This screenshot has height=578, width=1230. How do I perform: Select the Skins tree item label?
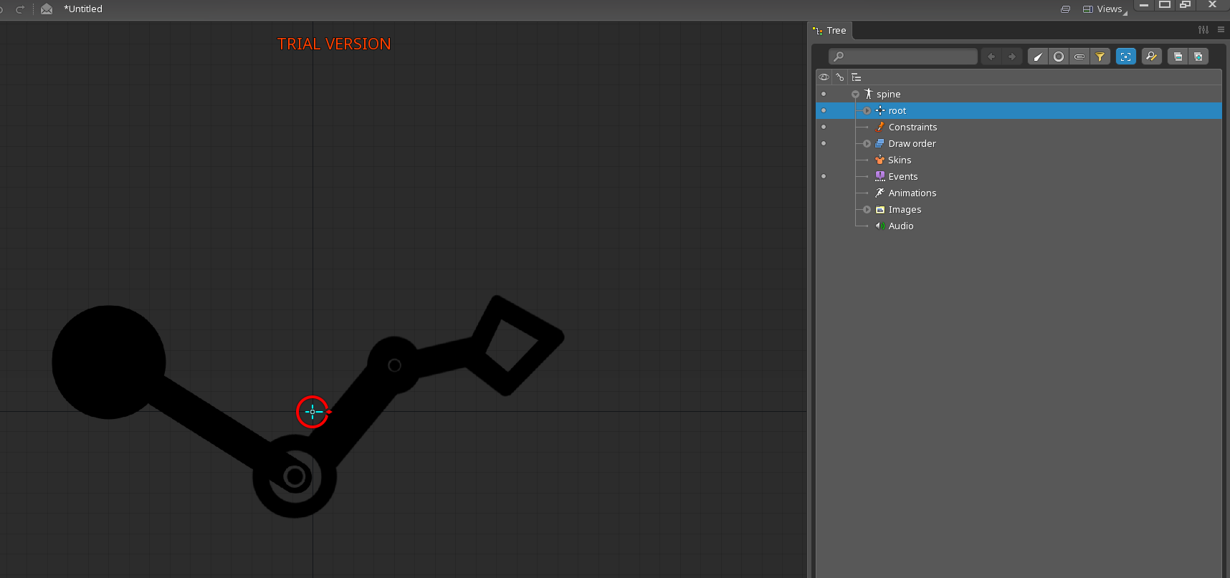point(900,160)
